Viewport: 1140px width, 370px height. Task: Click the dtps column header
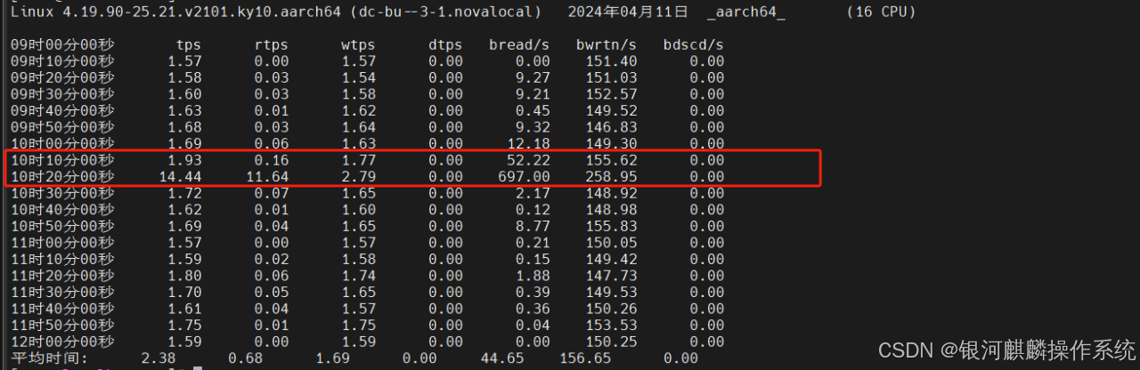tap(446, 44)
